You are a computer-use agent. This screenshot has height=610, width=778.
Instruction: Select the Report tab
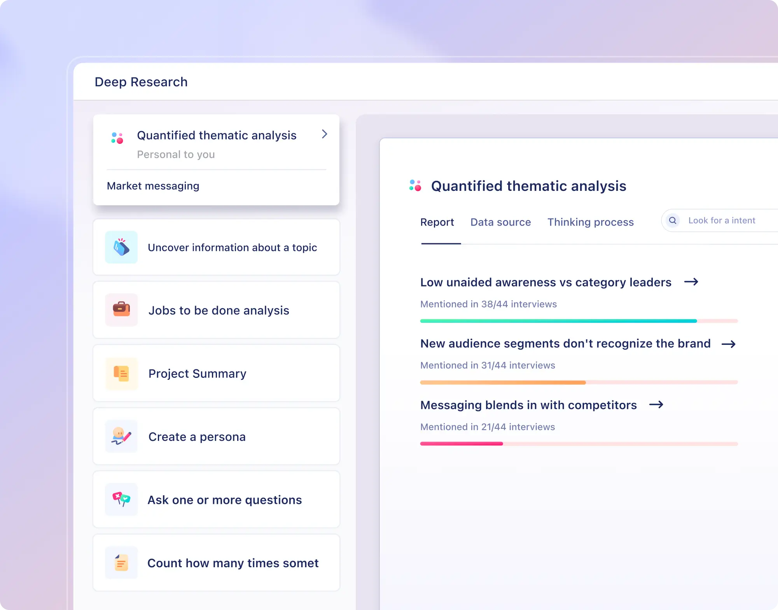(x=437, y=222)
